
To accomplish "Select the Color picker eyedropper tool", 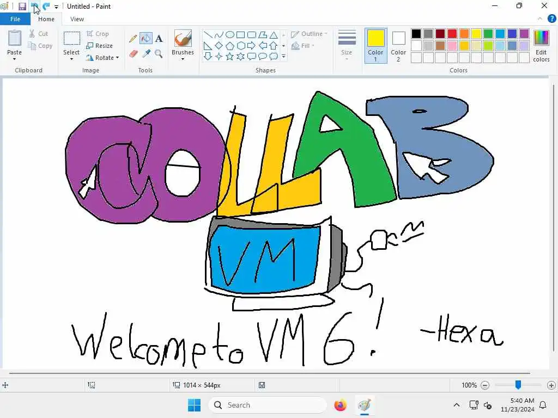I will [146, 54].
